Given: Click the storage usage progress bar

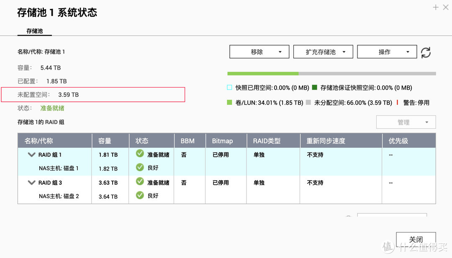Looking at the screenshot, I should point(331,73).
